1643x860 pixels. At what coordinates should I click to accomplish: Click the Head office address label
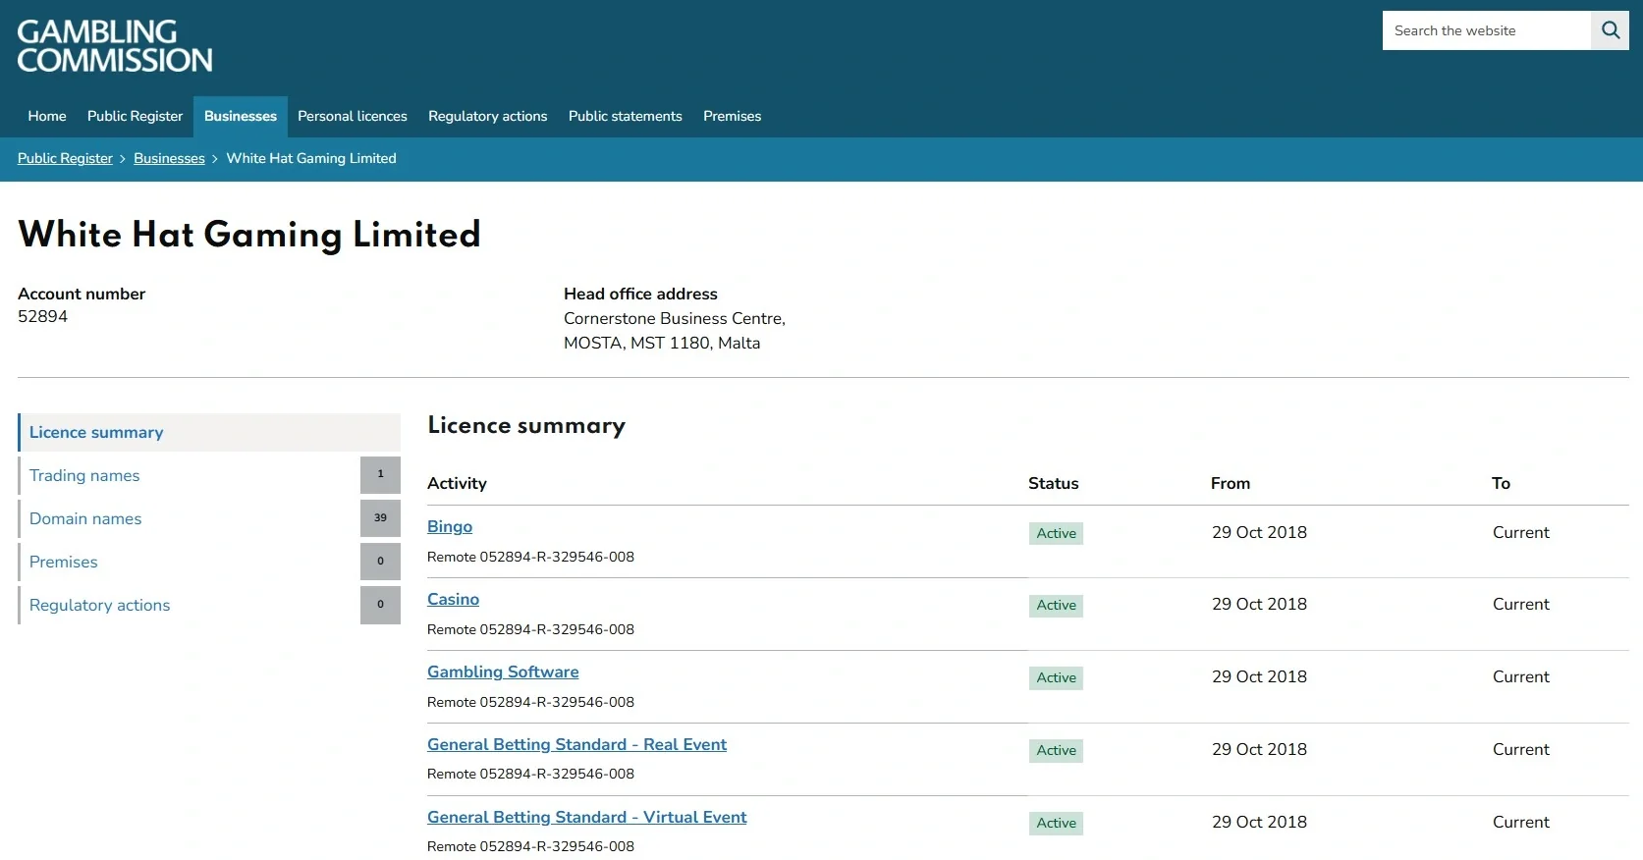coord(640,294)
